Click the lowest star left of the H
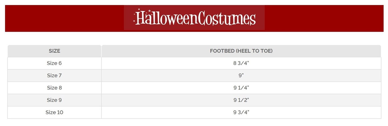Viewport: 388px width, 126px height. (134, 21)
